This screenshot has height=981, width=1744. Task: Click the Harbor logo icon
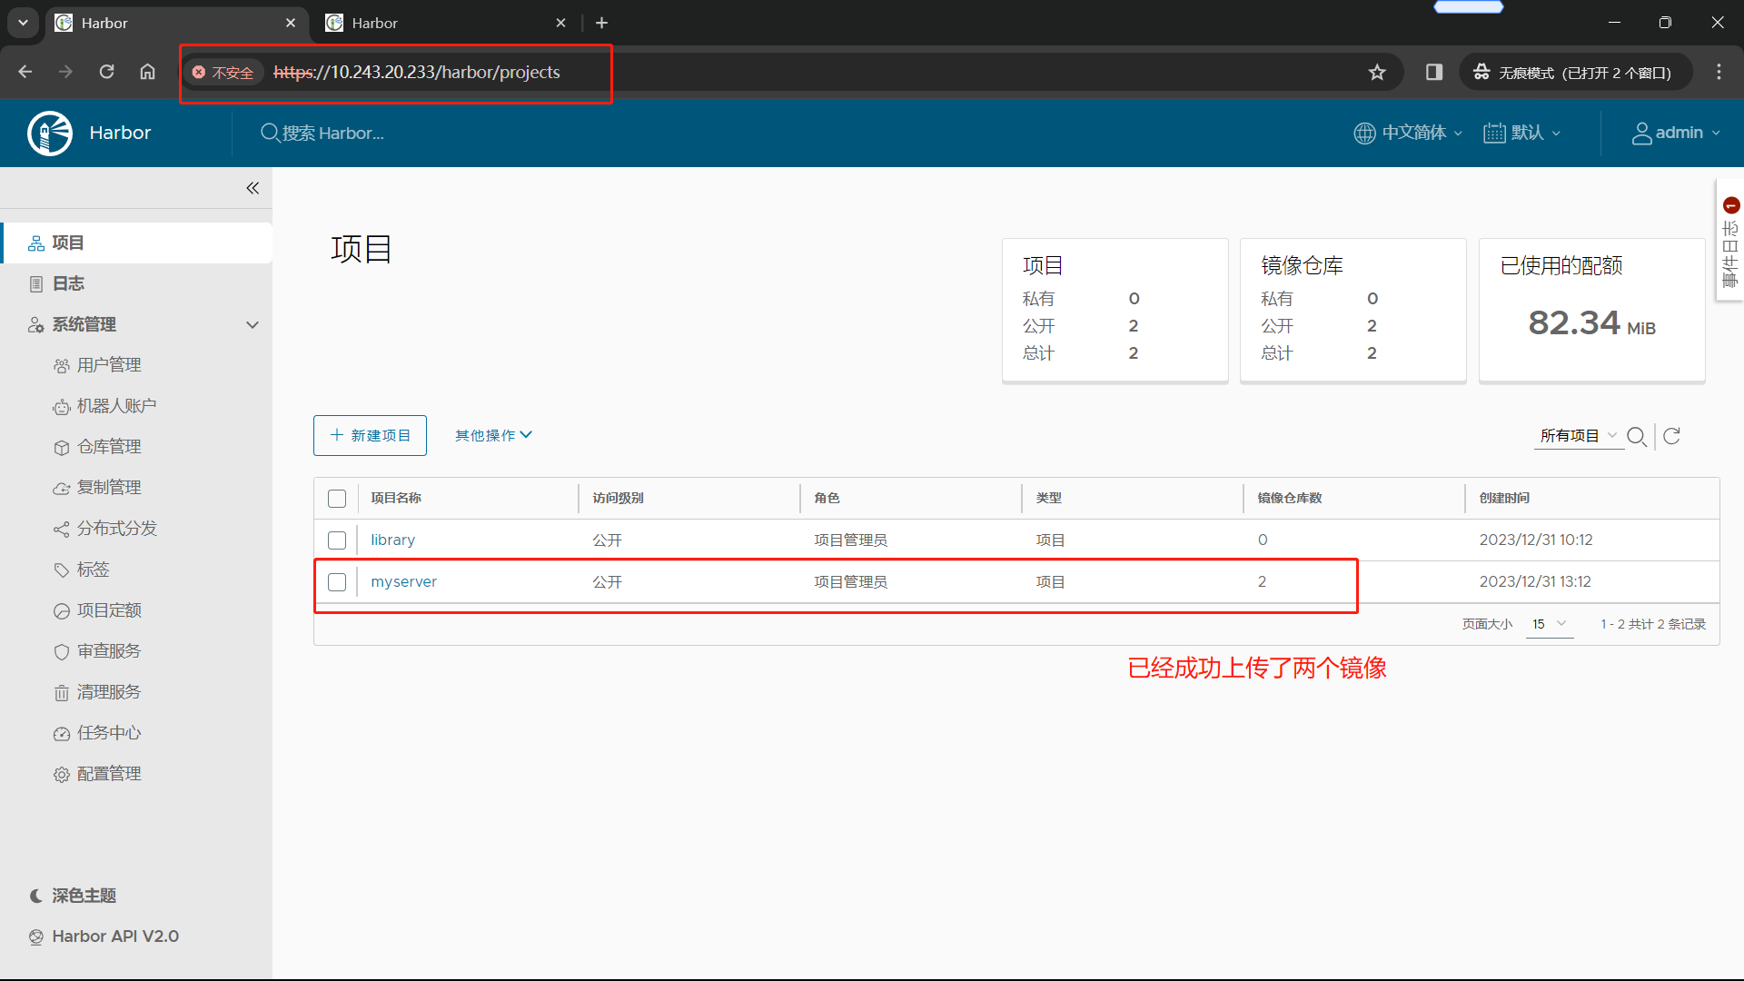click(x=50, y=134)
